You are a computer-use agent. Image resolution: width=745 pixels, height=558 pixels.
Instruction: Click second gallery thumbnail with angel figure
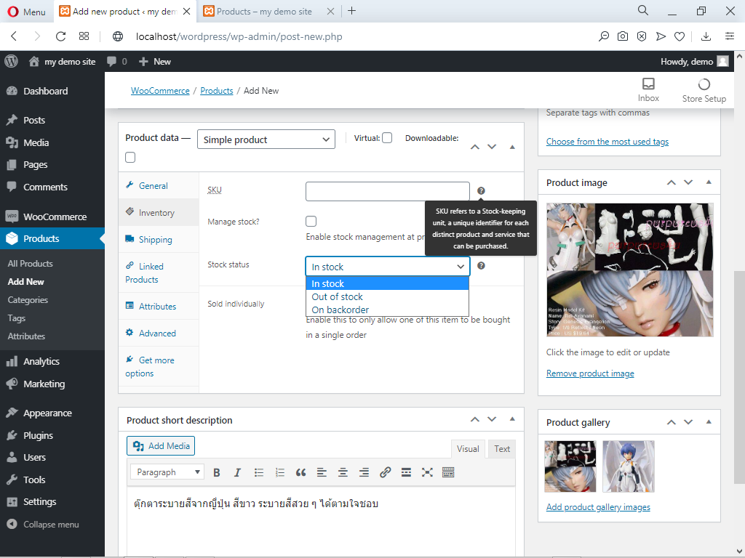(629, 466)
